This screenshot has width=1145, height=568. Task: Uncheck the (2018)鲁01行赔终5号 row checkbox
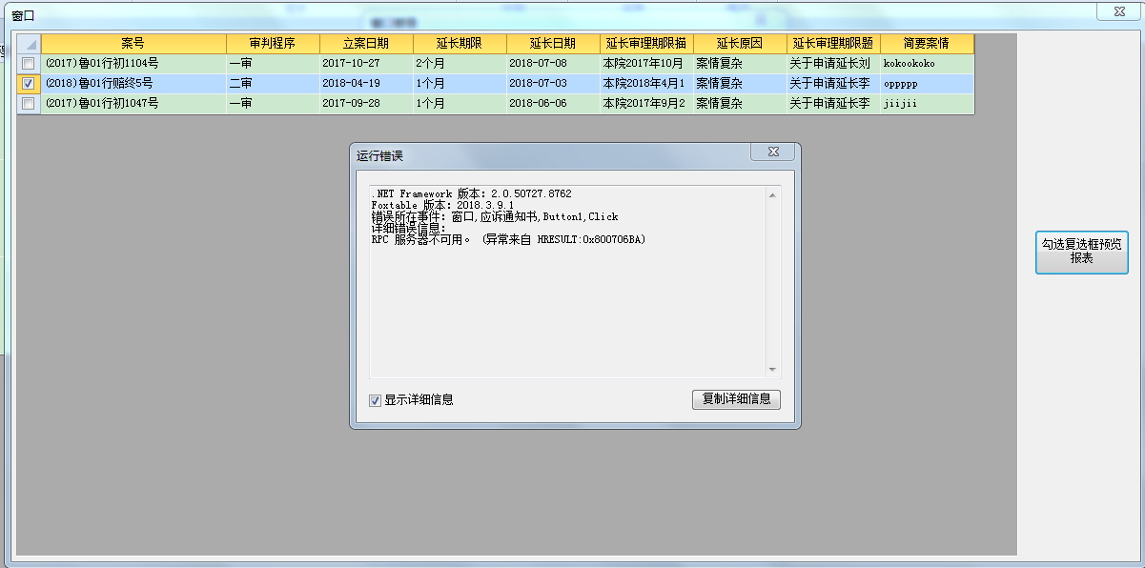pyautogui.click(x=29, y=84)
